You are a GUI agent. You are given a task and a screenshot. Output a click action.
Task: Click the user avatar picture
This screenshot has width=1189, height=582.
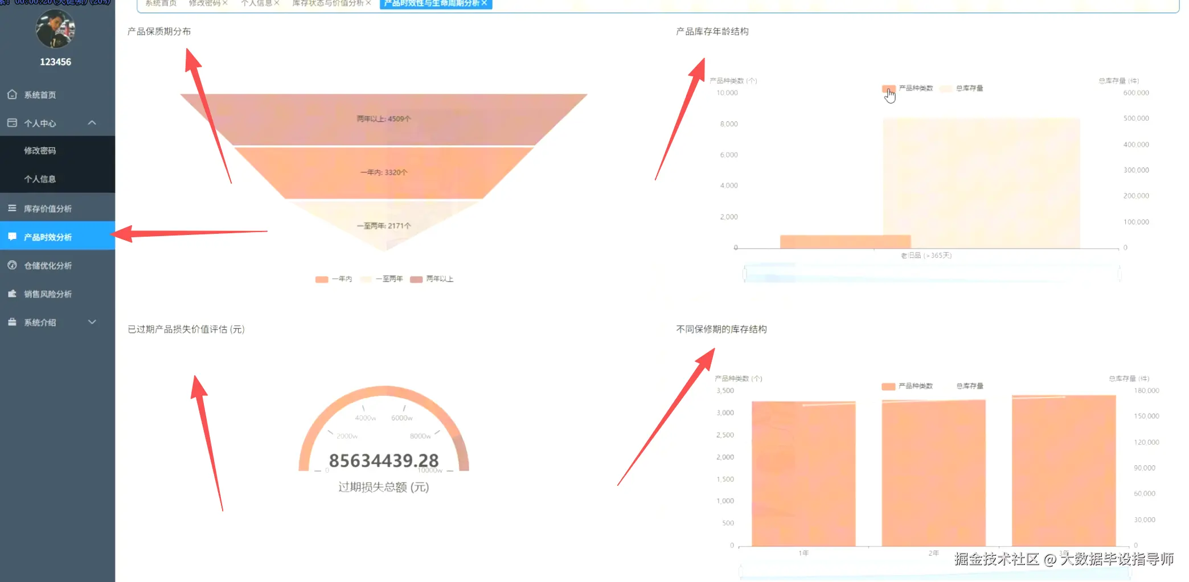[x=55, y=28]
